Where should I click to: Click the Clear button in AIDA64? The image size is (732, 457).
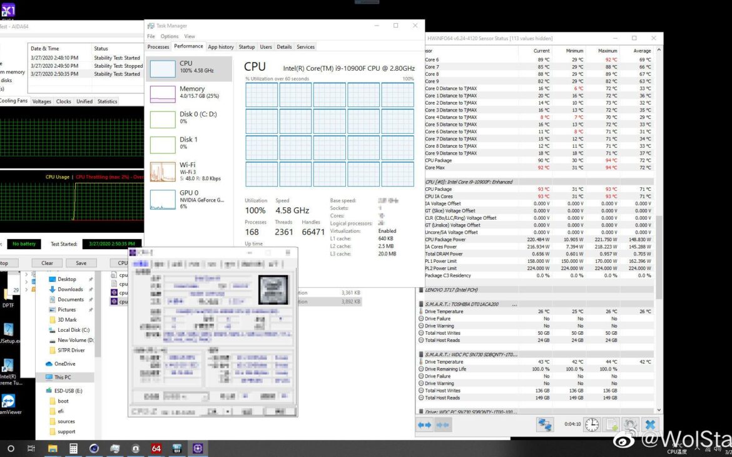coord(46,263)
